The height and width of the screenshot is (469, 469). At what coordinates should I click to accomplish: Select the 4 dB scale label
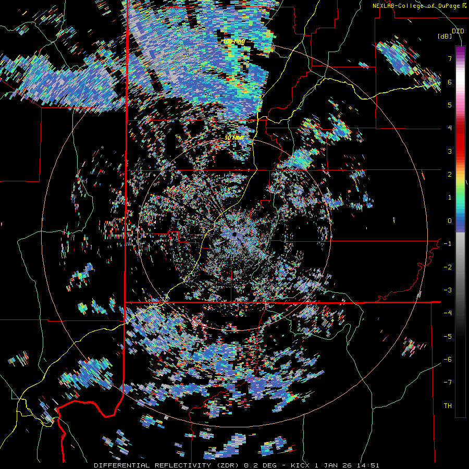450,128
